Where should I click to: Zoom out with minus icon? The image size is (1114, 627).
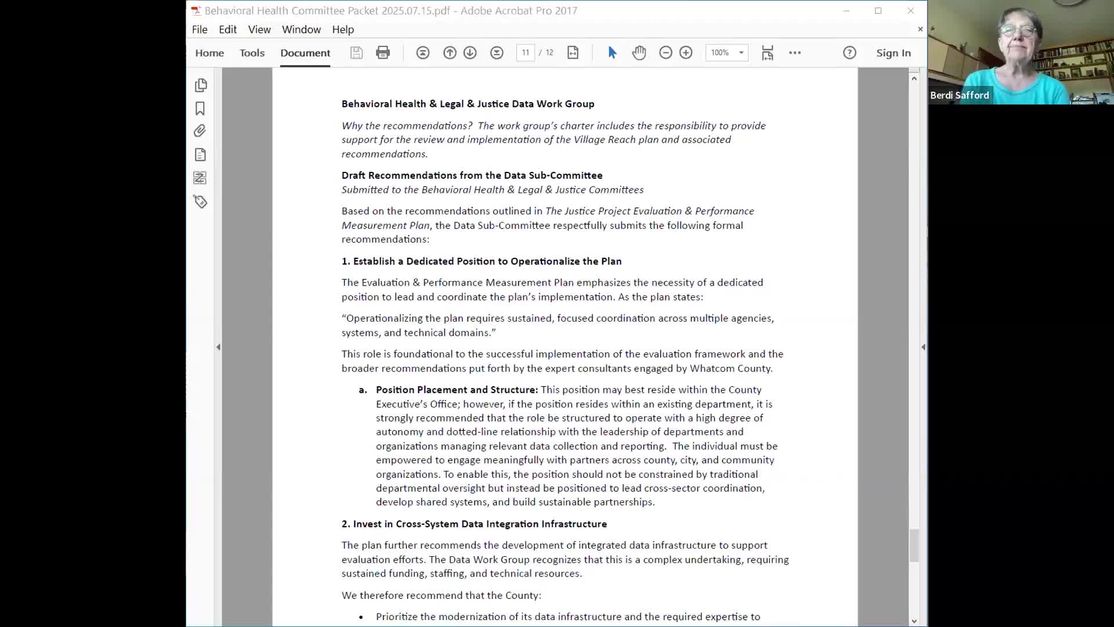click(665, 53)
